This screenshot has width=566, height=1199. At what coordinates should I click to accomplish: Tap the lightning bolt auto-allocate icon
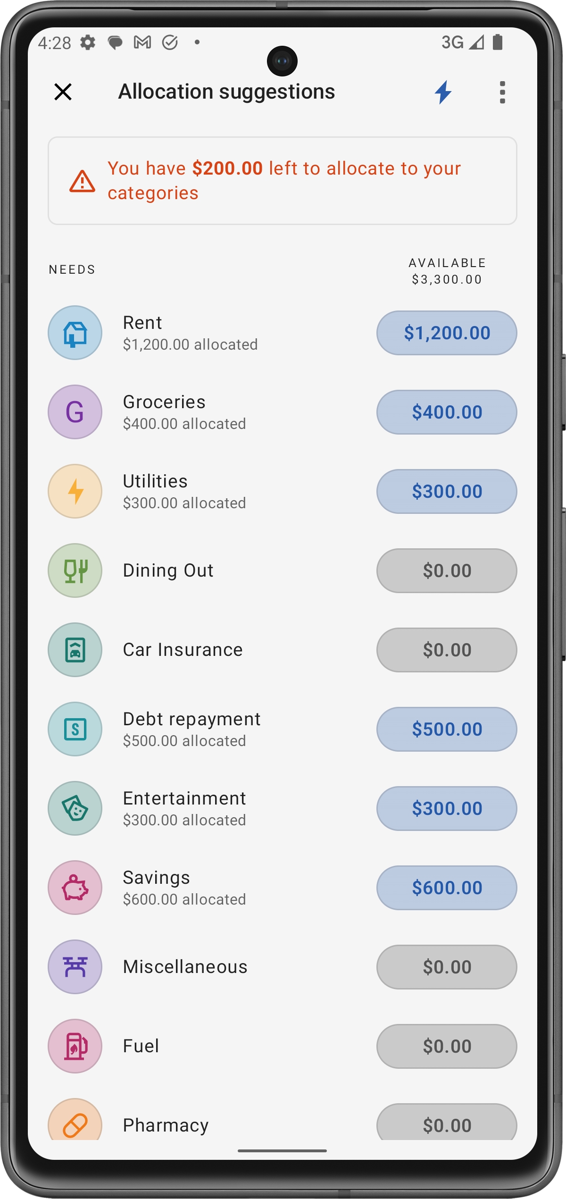click(x=443, y=92)
